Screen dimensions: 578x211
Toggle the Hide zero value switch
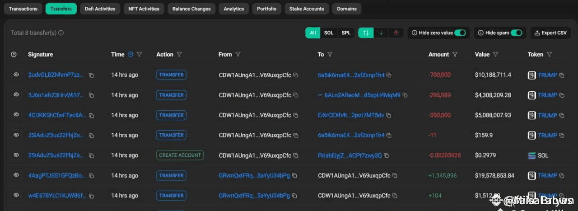pos(460,33)
